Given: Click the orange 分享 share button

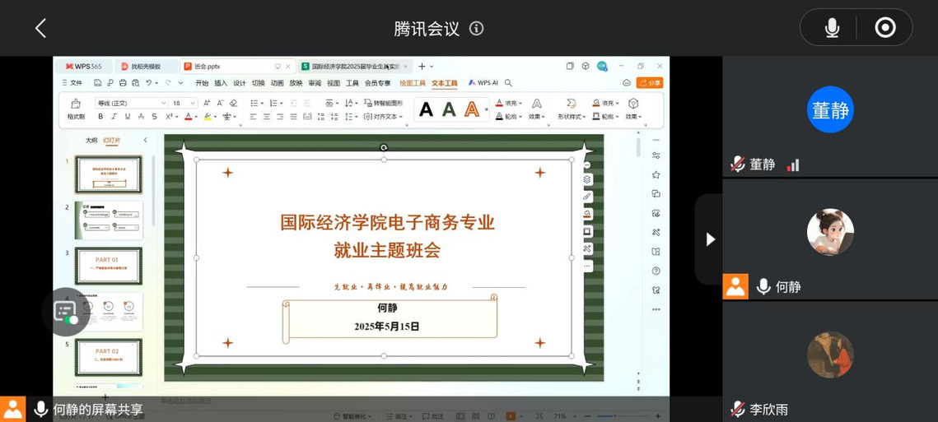Looking at the screenshot, I should click(x=650, y=83).
